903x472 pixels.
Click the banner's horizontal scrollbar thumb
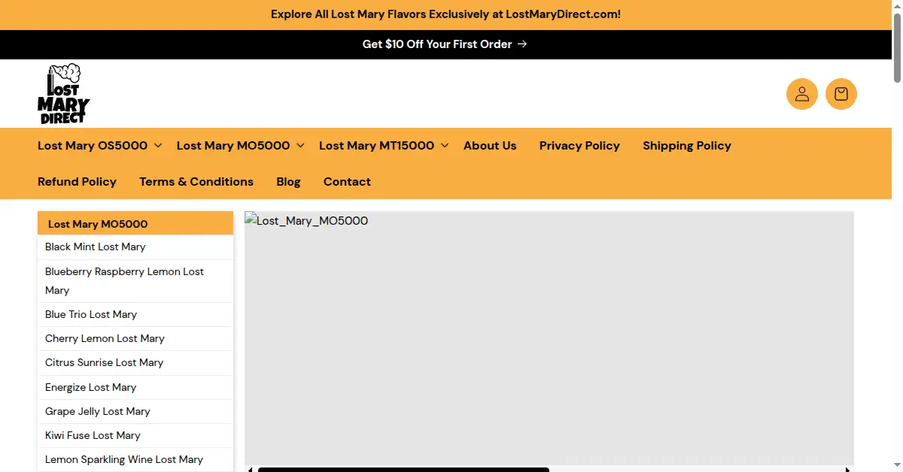coord(403,470)
